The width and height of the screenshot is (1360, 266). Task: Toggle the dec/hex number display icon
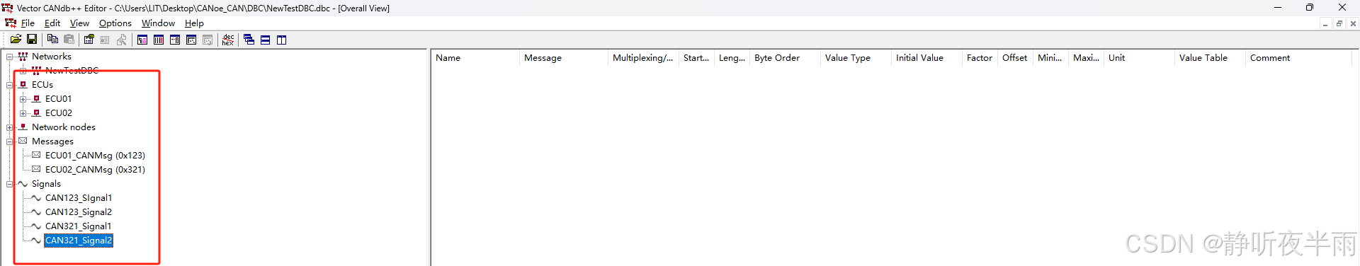pyautogui.click(x=228, y=40)
